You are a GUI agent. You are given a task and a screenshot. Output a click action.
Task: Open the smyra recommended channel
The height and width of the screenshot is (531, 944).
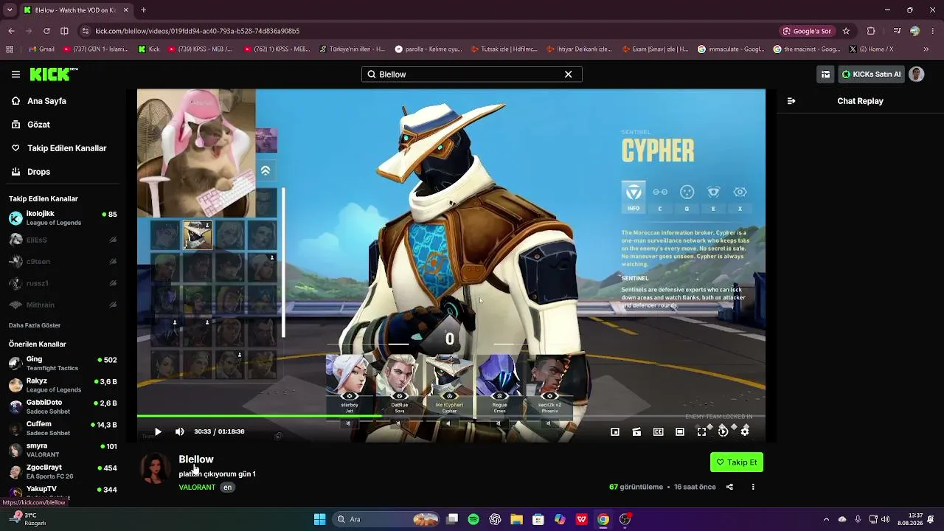pyautogui.click(x=63, y=450)
